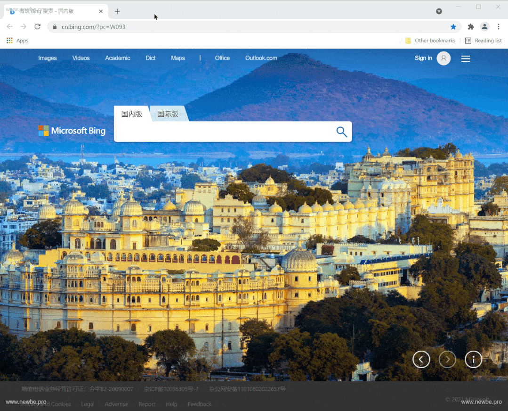Show image info with the circled i icon
Screen dimensions: 508x411
click(473, 360)
